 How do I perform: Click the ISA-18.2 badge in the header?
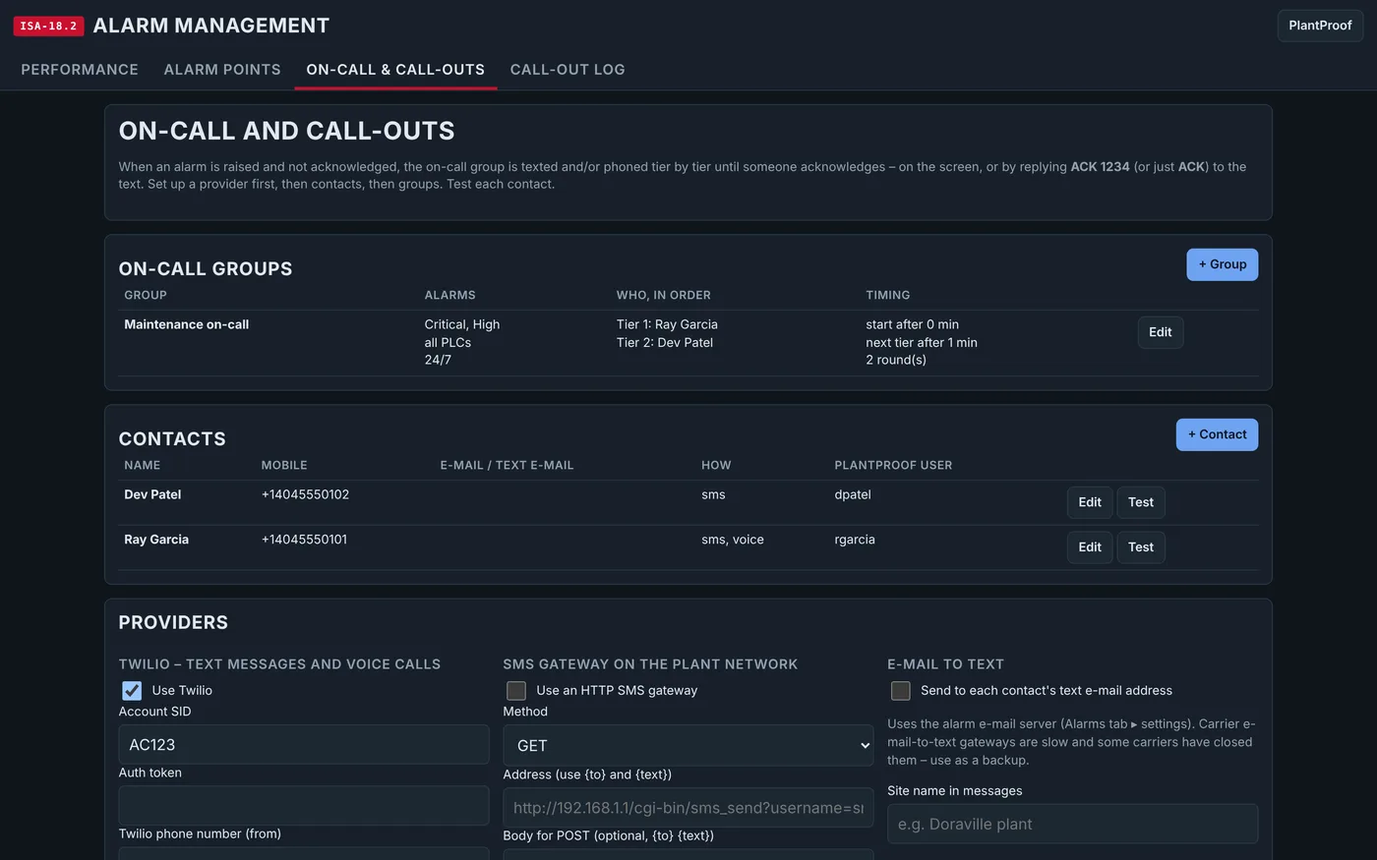(x=48, y=26)
